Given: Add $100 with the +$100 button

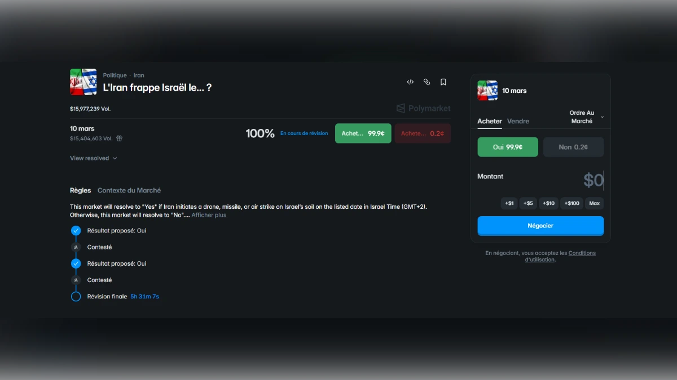Looking at the screenshot, I should click(572, 203).
